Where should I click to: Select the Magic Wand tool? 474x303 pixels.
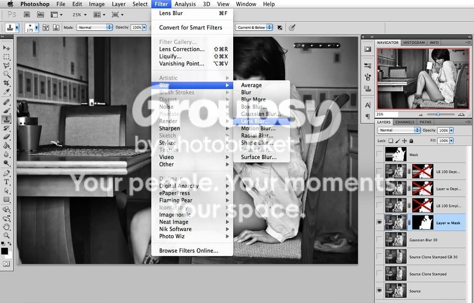6,74
